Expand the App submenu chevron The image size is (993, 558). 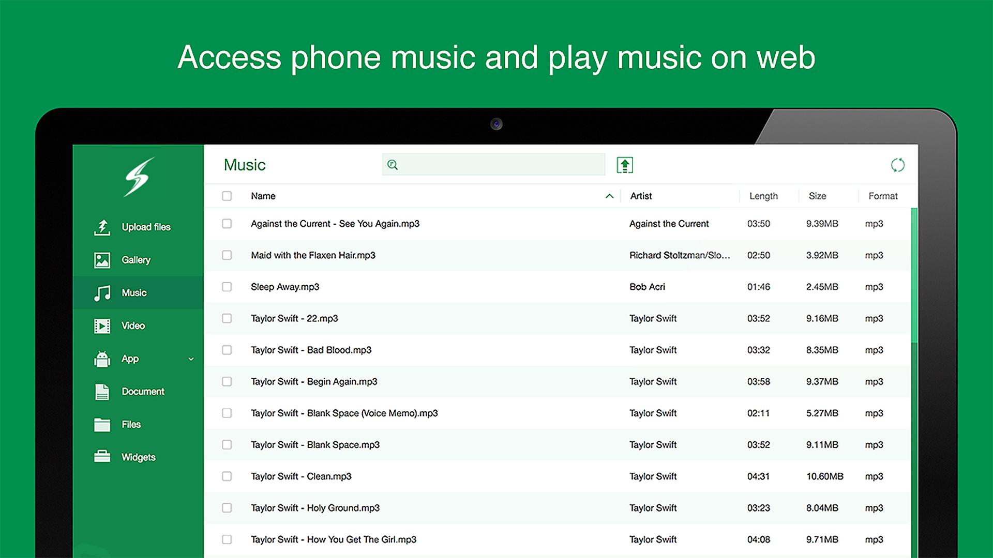click(x=191, y=359)
